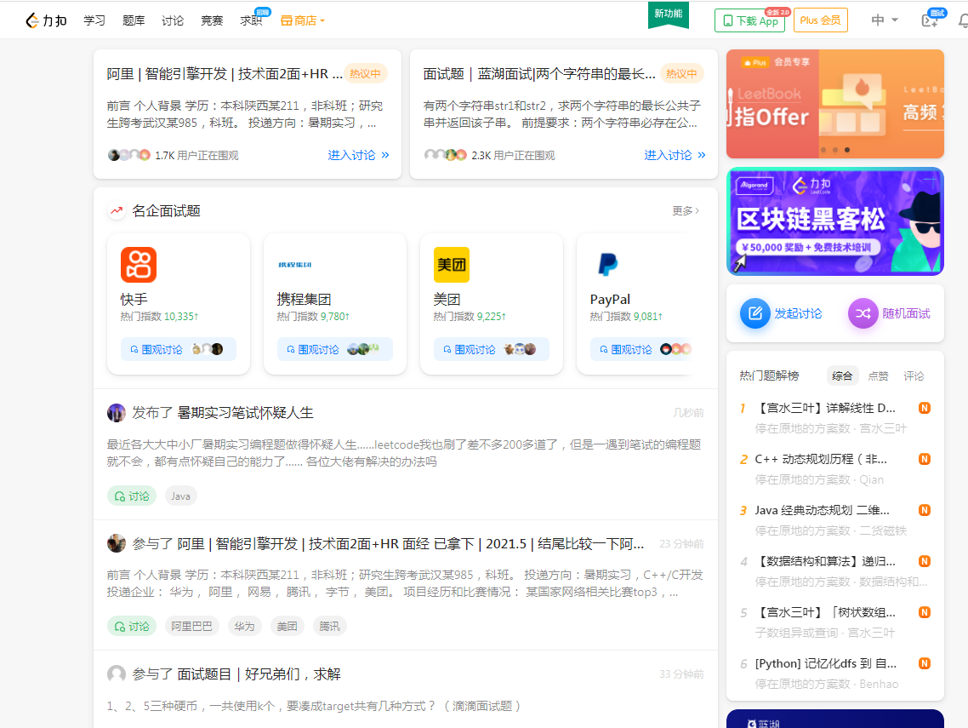The height and width of the screenshot is (728, 968).
Task: Click the 随机面试 shuffle icon
Action: pyautogui.click(x=863, y=313)
